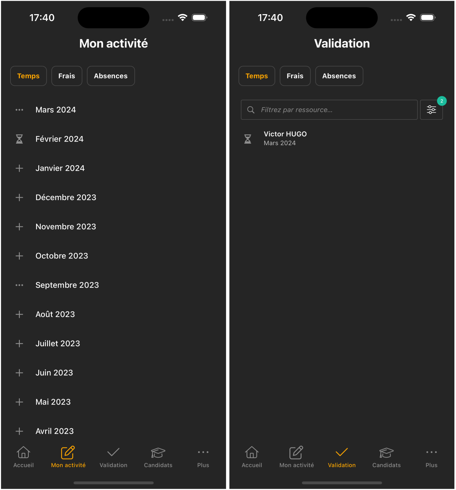The height and width of the screenshot is (490, 456).
Task: Click the green filter count badge
Action: (442, 101)
